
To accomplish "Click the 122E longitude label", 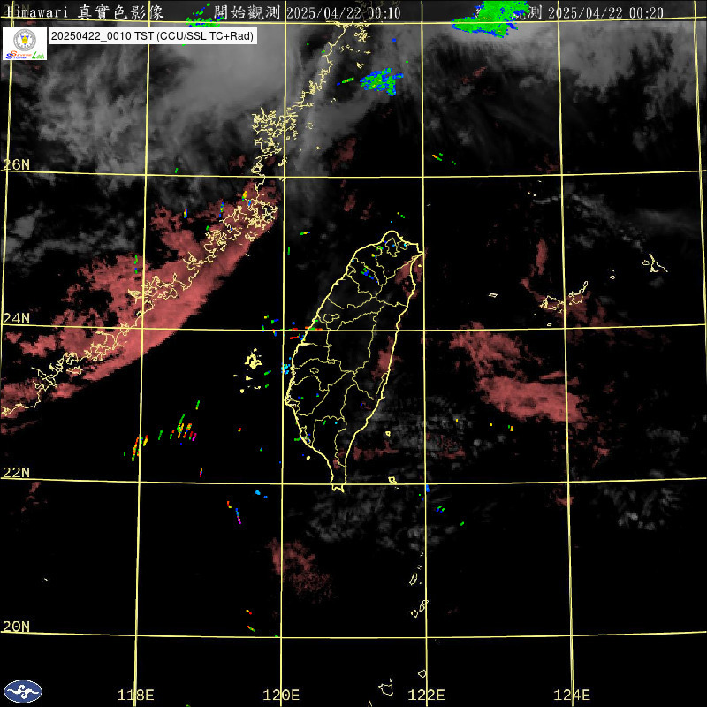I will point(426,695).
